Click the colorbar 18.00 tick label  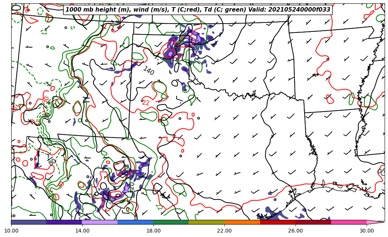coord(153,231)
